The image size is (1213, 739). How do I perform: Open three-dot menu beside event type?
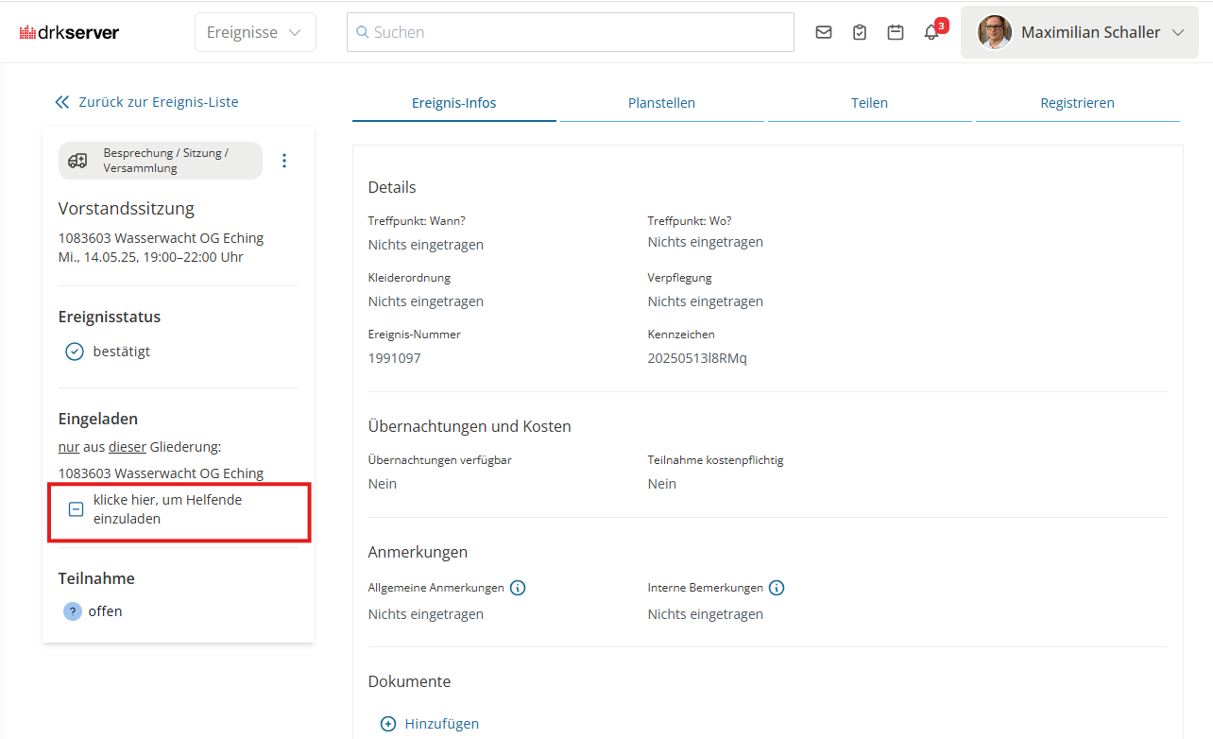pos(284,161)
